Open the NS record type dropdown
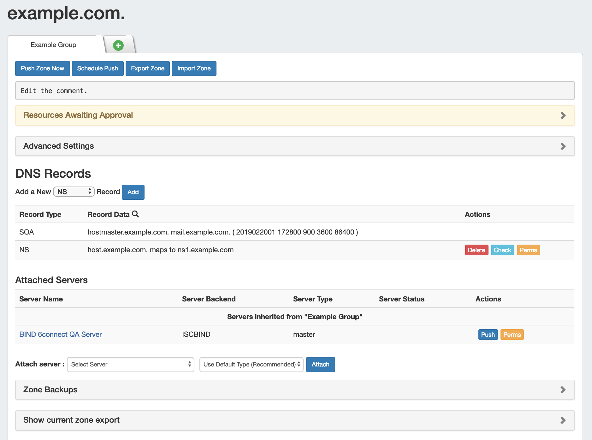592x440 pixels. [74, 192]
